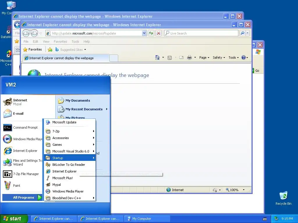The height and width of the screenshot is (223, 298).
Task: Open the Tools menu in menu bar
Action: 75,42
